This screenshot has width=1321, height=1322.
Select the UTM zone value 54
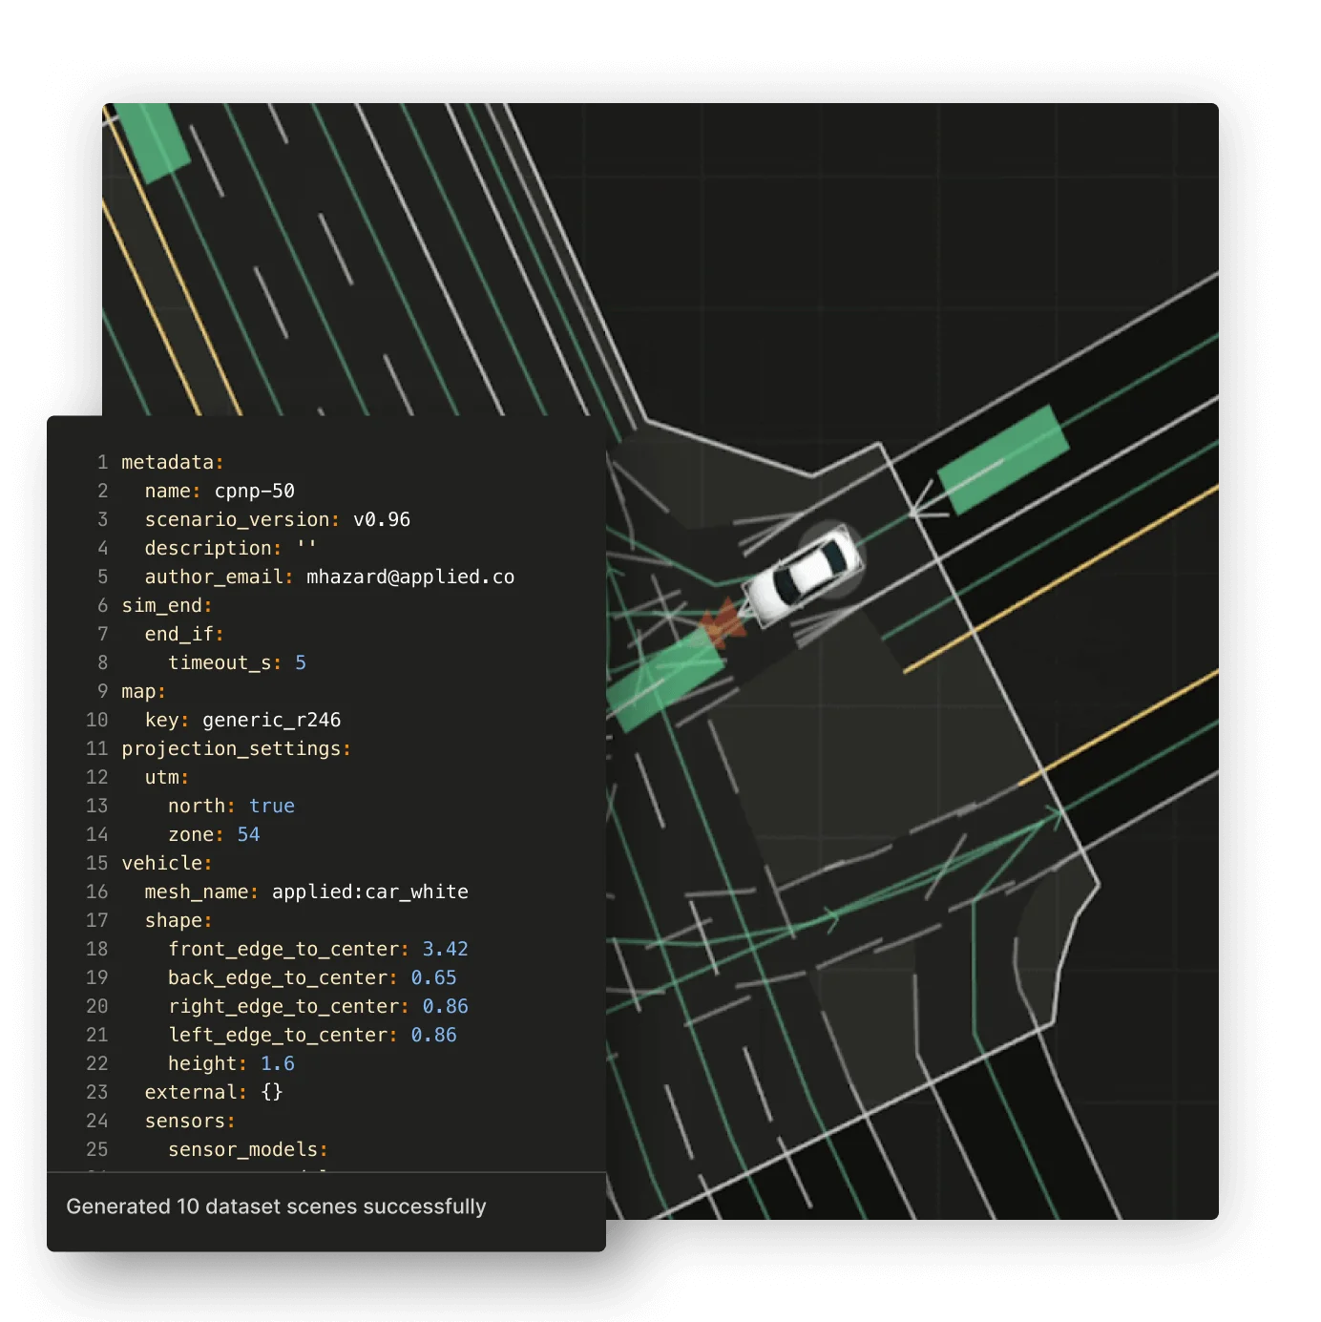point(249,834)
